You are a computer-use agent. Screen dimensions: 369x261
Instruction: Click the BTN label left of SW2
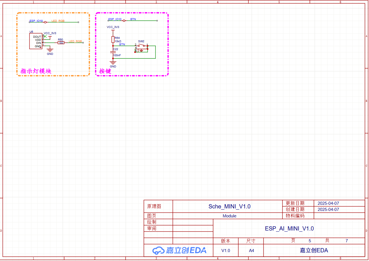click(x=122, y=44)
